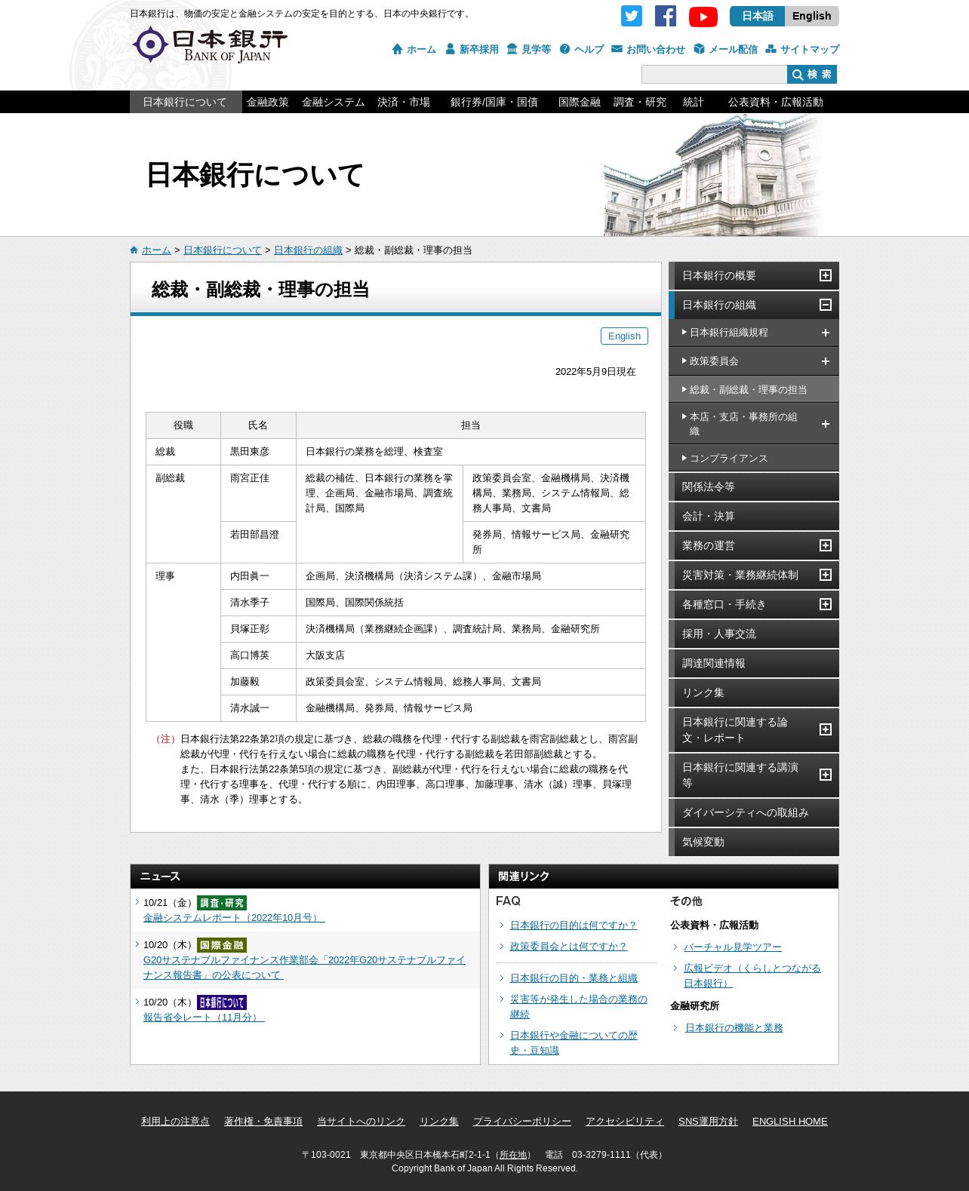Open G20サステナブルファイナンス作業部会 news link

click(304, 968)
